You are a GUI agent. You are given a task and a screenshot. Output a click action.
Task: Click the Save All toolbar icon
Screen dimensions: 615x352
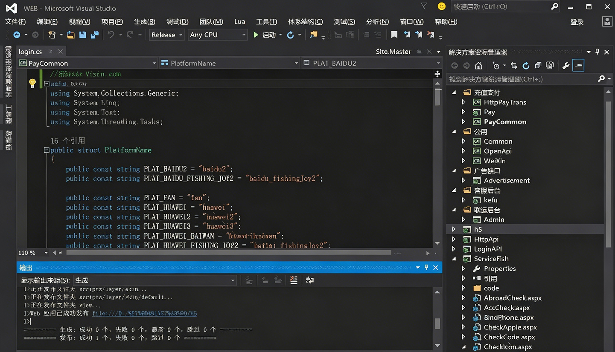coord(94,35)
